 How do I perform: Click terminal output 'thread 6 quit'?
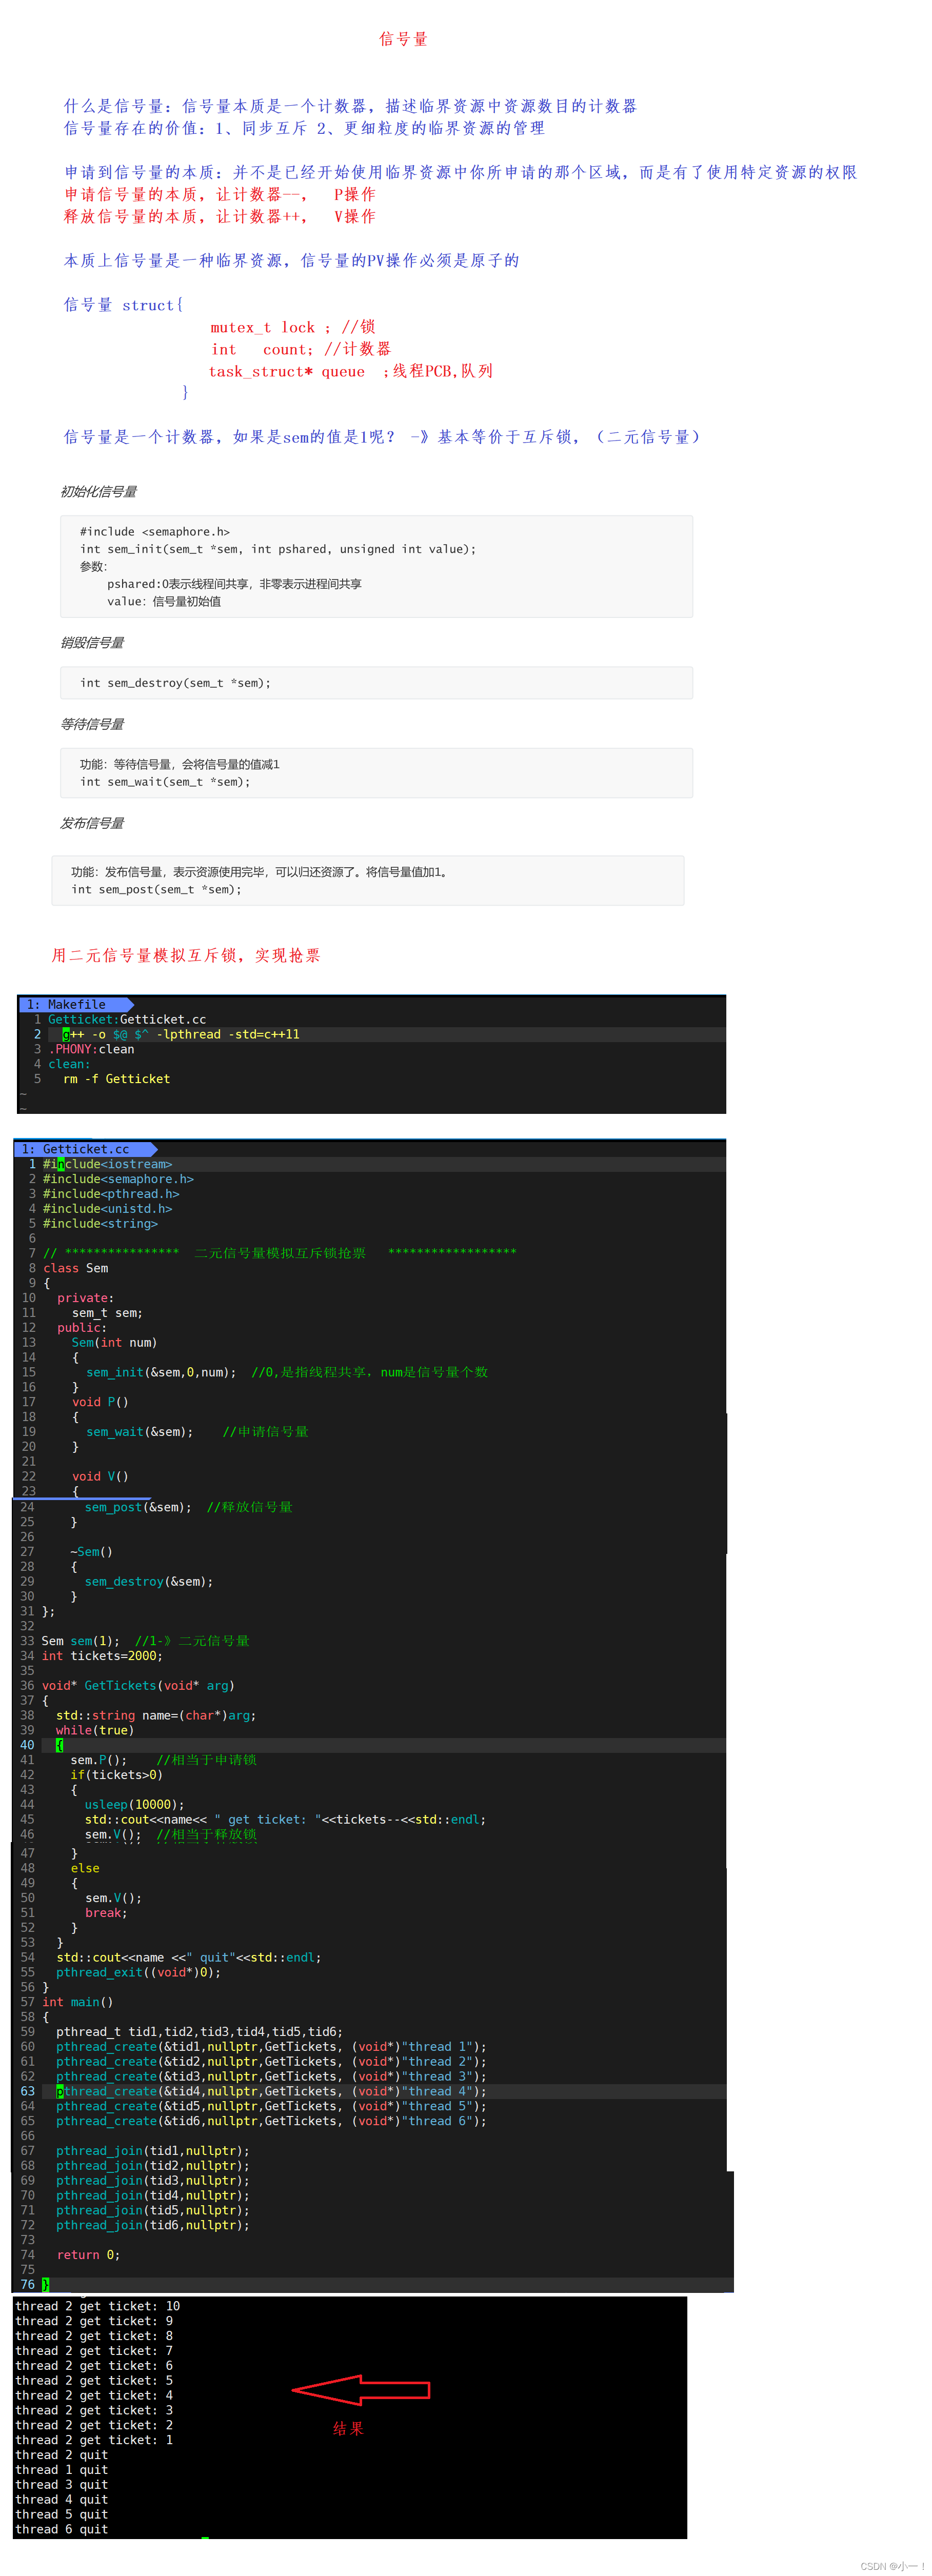tap(62, 2529)
